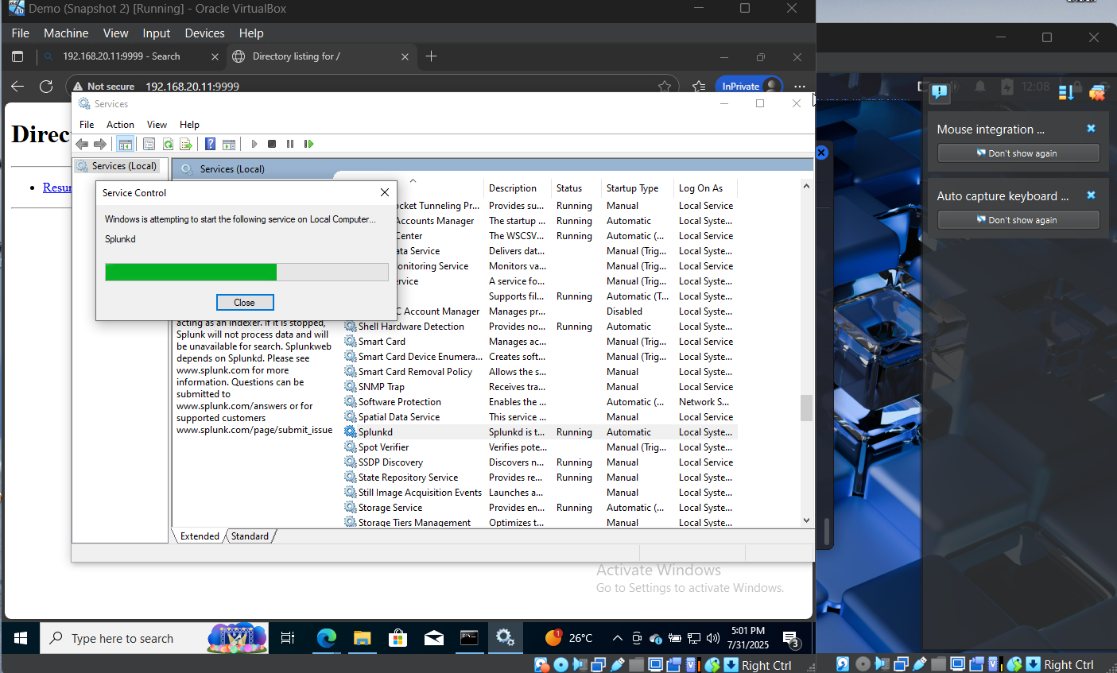Toggle the console tree pane
Image resolution: width=1117 pixels, height=673 pixels.
point(125,144)
